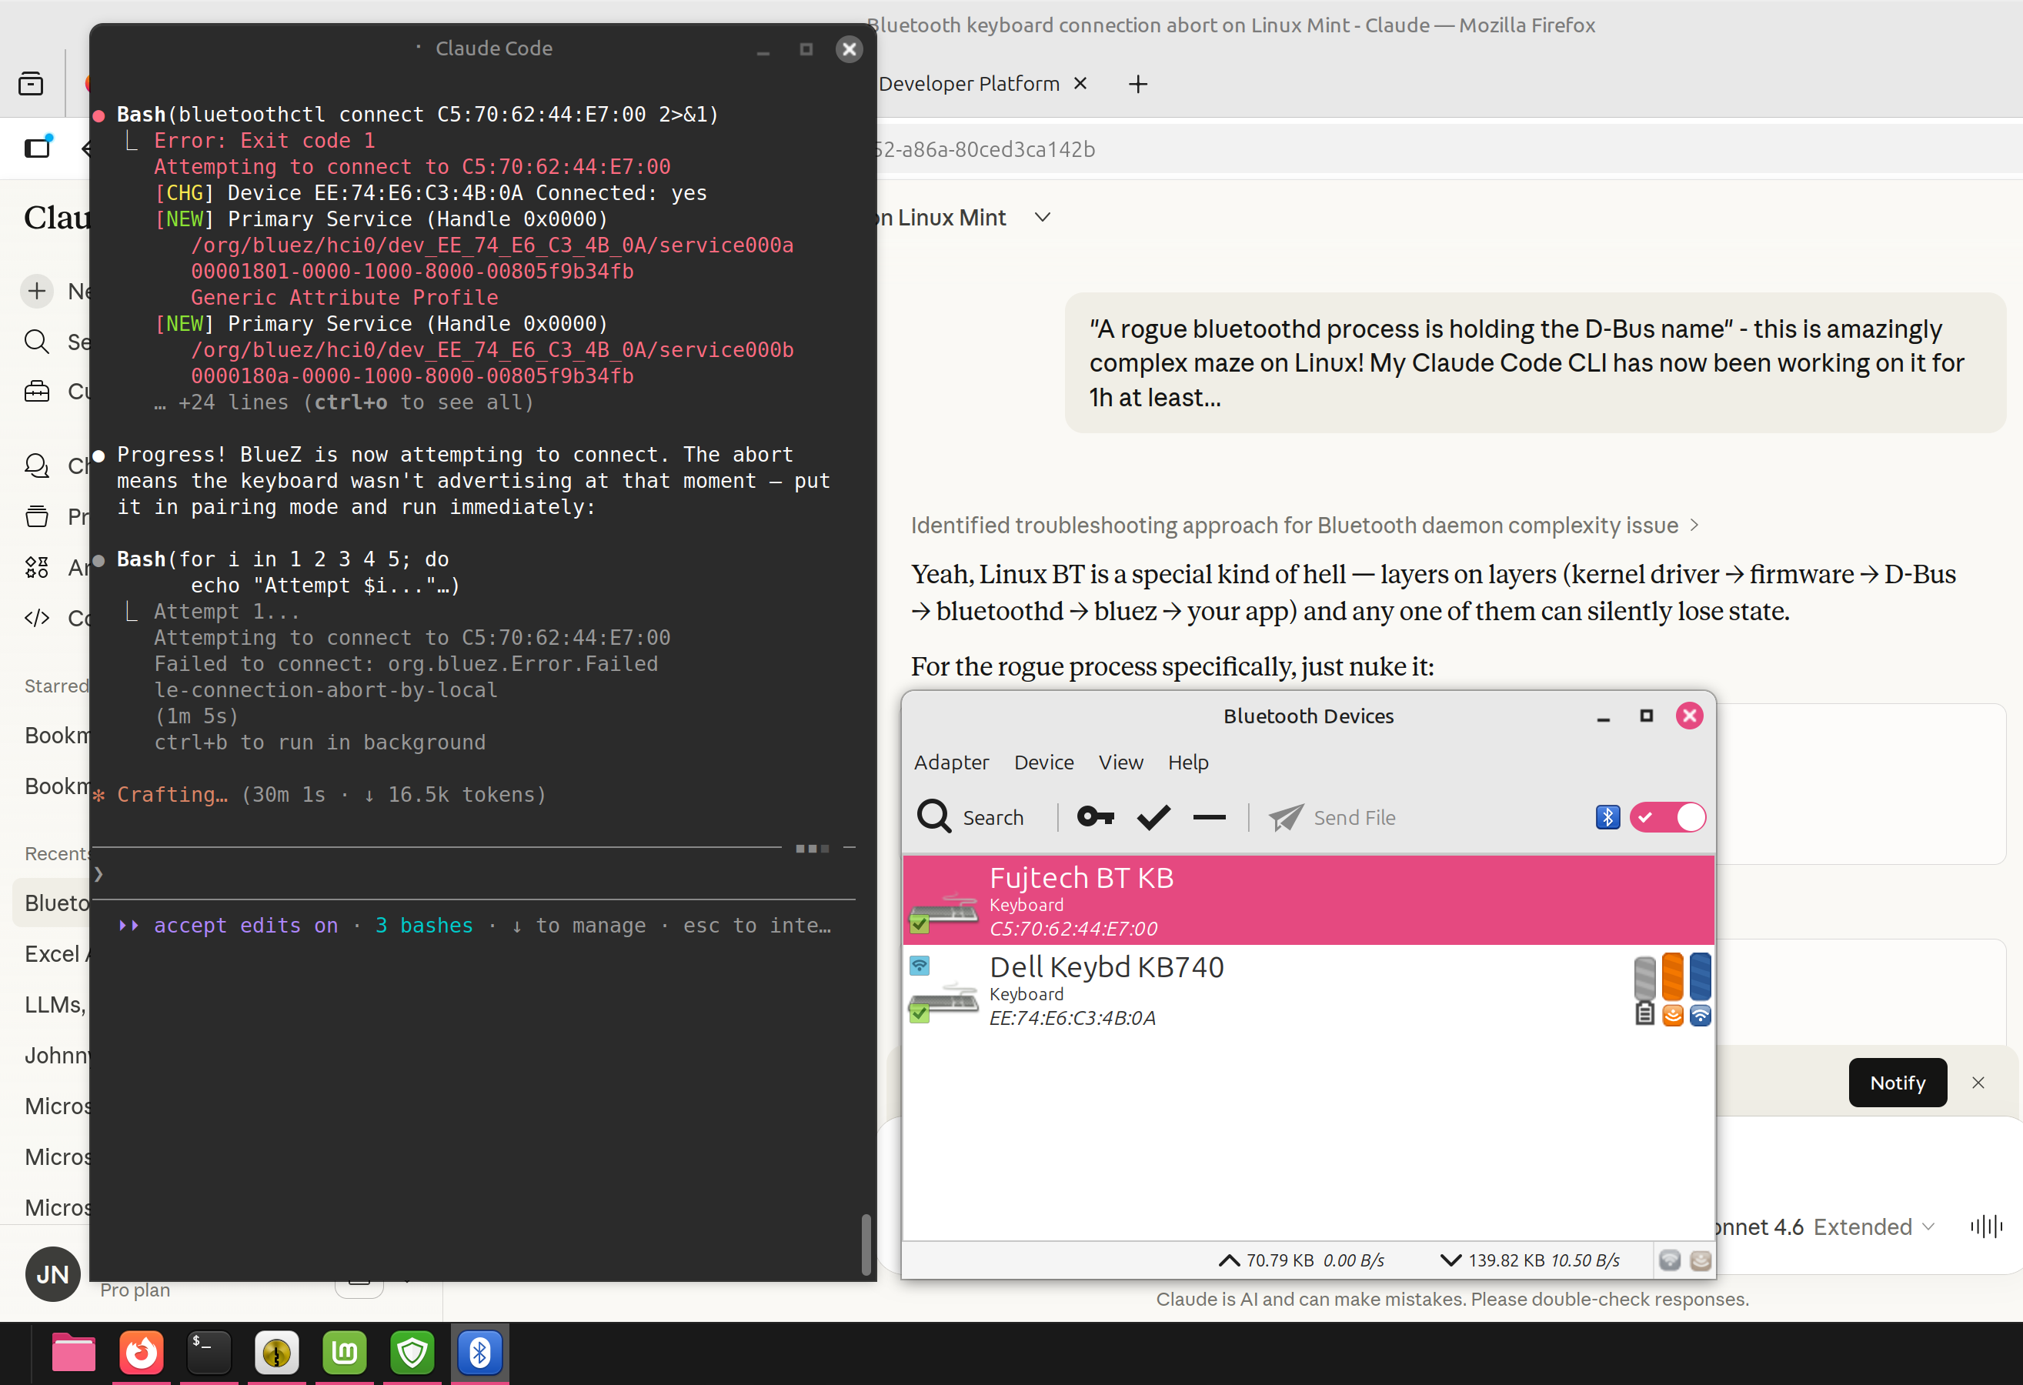Open Firefox from the taskbar
Viewport: 2023px width, 1385px height.
click(141, 1352)
